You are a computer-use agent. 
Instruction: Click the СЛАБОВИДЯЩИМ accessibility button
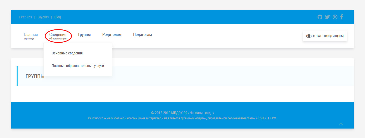point(325,36)
